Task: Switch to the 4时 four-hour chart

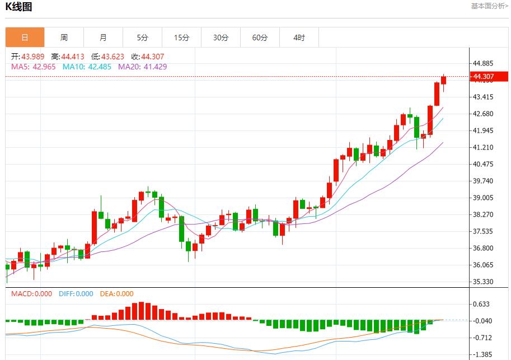Action: (x=299, y=37)
